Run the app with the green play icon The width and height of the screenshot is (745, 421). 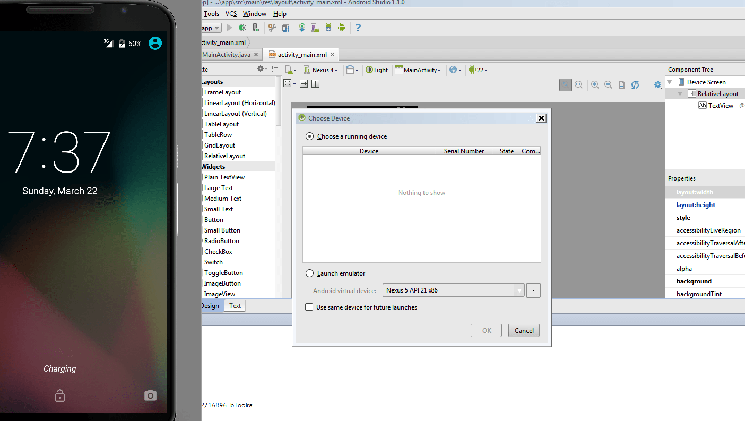point(229,28)
